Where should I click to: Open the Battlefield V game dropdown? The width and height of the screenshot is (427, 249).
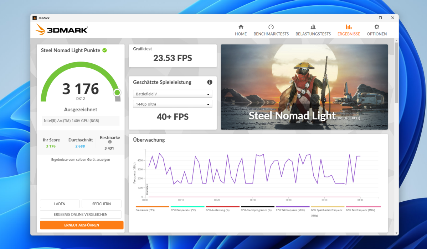173,94
